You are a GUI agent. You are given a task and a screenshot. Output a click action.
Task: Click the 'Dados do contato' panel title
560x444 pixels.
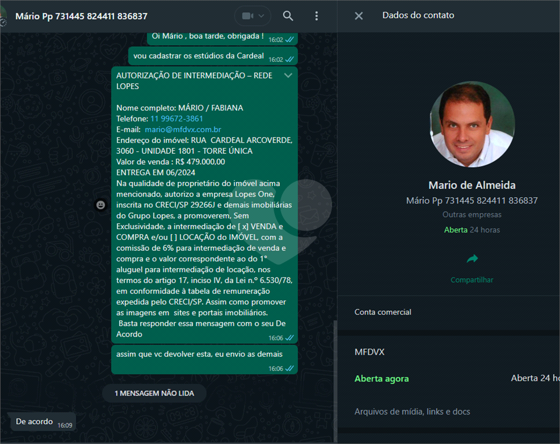[x=418, y=16]
